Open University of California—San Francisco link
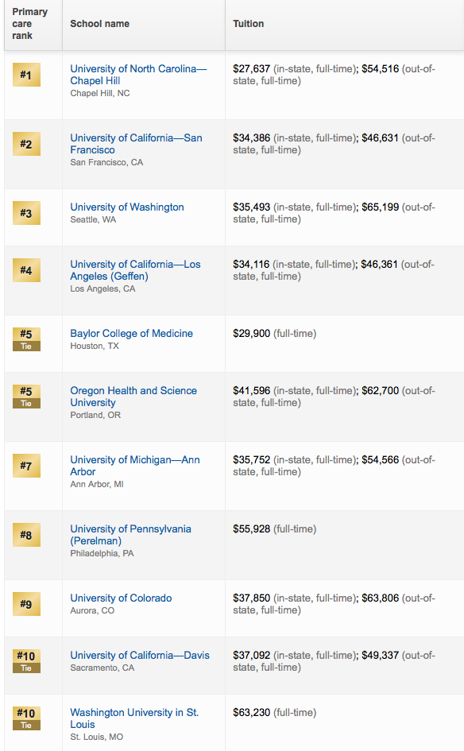464x751 pixels. 136,144
